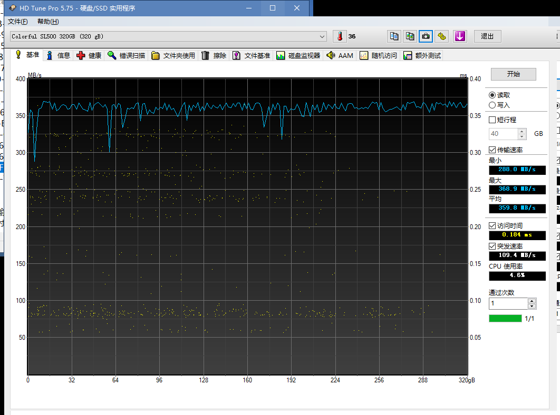Enable the 短行程 short stroke checkbox
Viewport: 560px width, 415px height.
[x=492, y=120]
